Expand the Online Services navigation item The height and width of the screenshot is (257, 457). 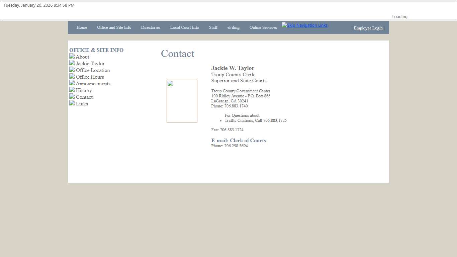(x=263, y=27)
